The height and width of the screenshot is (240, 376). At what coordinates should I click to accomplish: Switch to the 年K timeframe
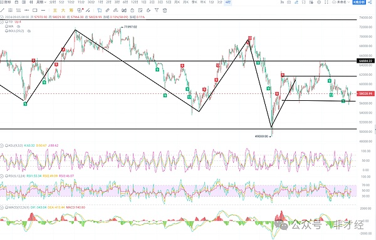click(x=203, y=2)
